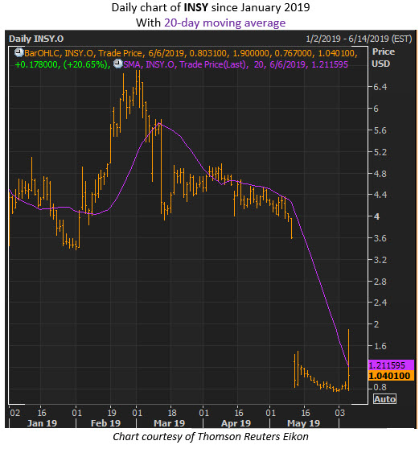Click the 1.211595 SMA value tag
Screen dimensions: 419x449
[391, 365]
